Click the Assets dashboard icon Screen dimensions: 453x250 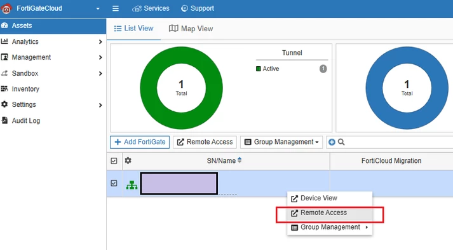(x=4, y=25)
